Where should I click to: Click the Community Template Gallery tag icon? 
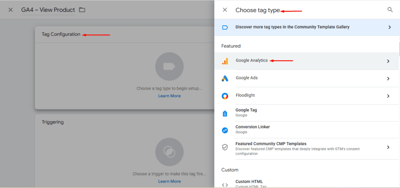225,27
